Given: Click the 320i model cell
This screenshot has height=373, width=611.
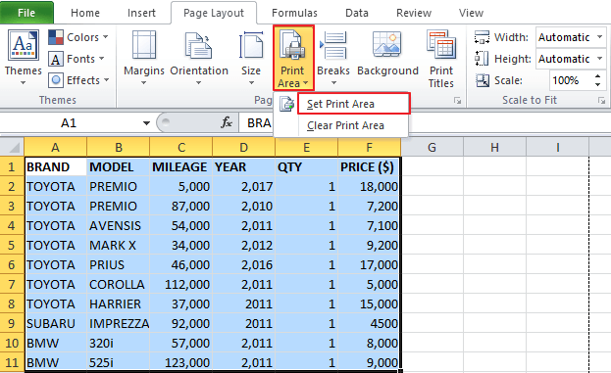Looking at the screenshot, I should pos(119,343).
